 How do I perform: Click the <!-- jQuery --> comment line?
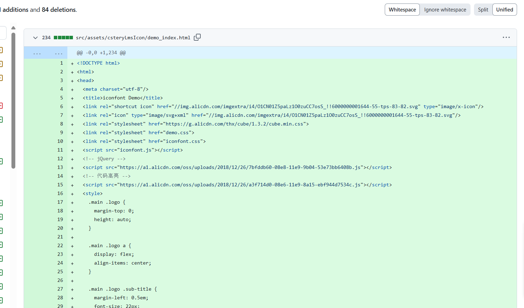104,159
